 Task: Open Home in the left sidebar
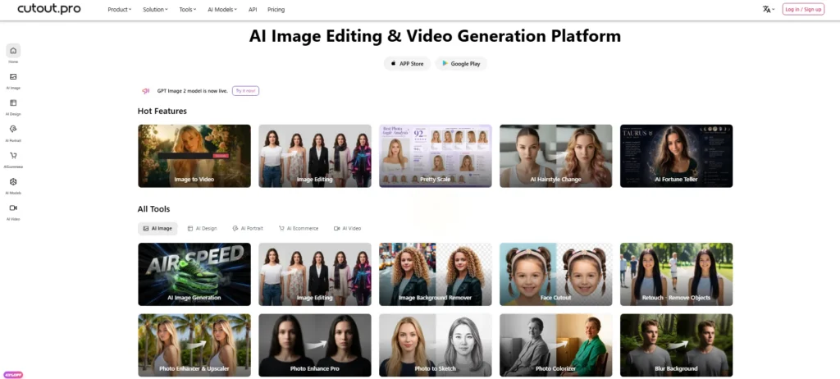[13, 53]
